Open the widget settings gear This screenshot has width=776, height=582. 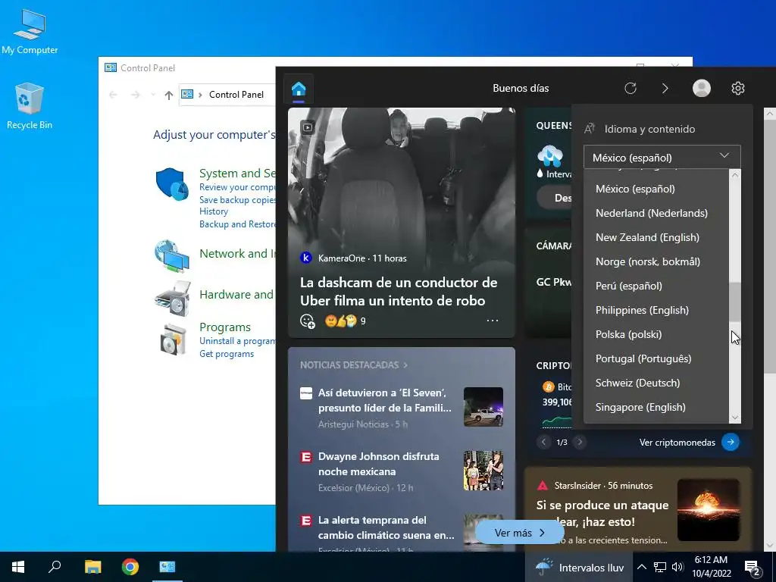pyautogui.click(x=738, y=88)
